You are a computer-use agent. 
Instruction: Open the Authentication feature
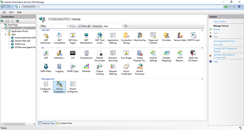59,55
